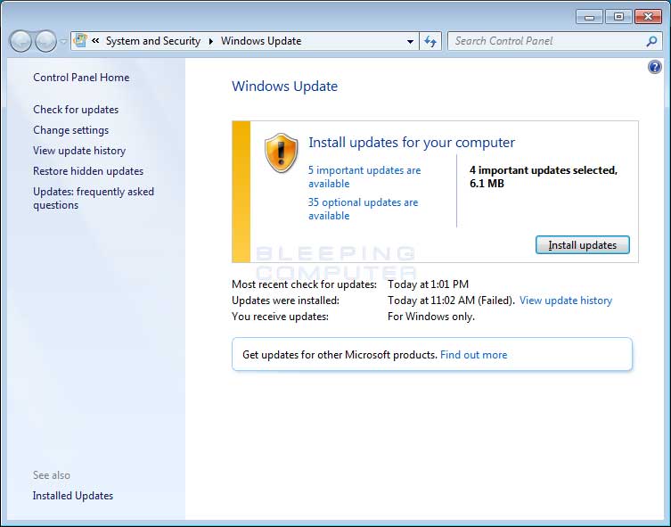The width and height of the screenshot is (671, 527).
Task: Click the Today at 1:01 PM text
Action: [x=428, y=284]
